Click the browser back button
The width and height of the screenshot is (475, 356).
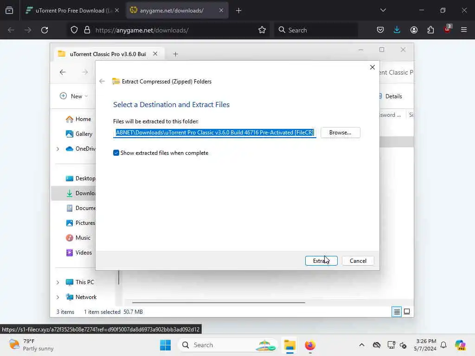(x=11, y=30)
